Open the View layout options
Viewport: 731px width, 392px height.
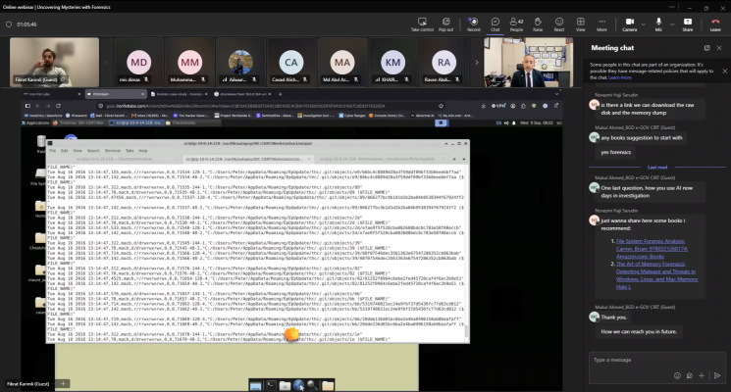tap(581, 24)
